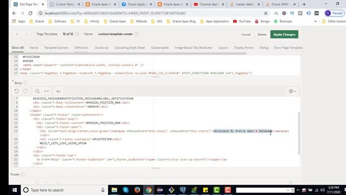
Task: Click the browser back arrow
Action: coord(14,13)
